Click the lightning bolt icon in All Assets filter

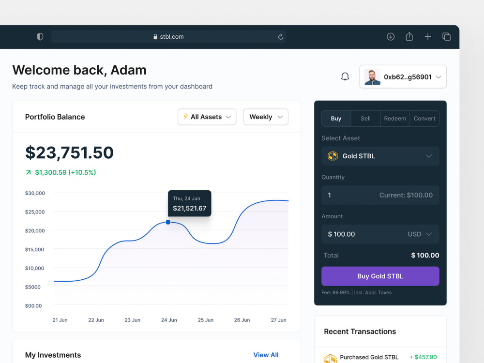pyautogui.click(x=186, y=117)
